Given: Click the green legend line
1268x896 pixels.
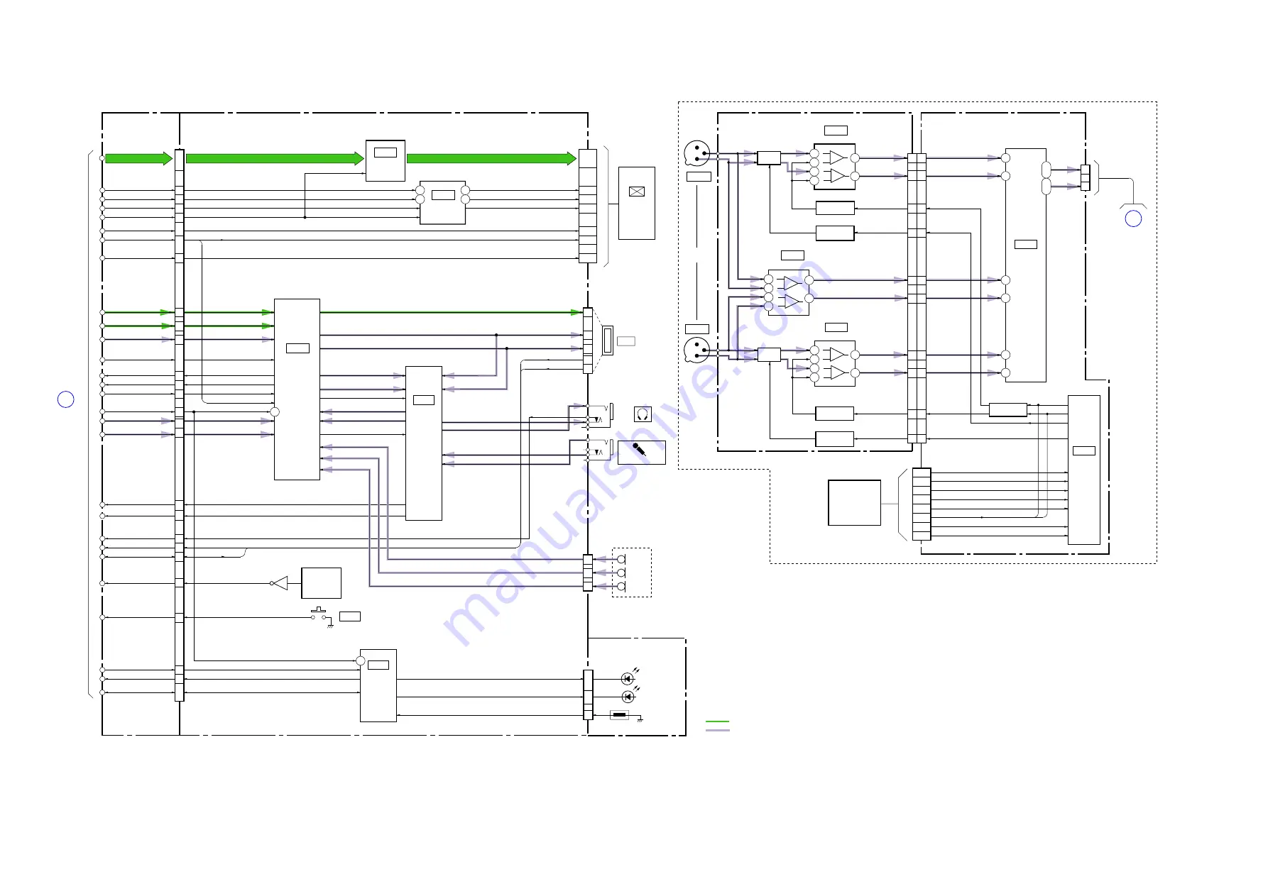Looking at the screenshot, I should [x=717, y=721].
